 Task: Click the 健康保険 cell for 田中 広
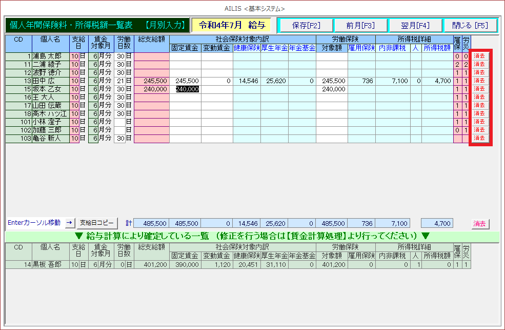pos(247,81)
